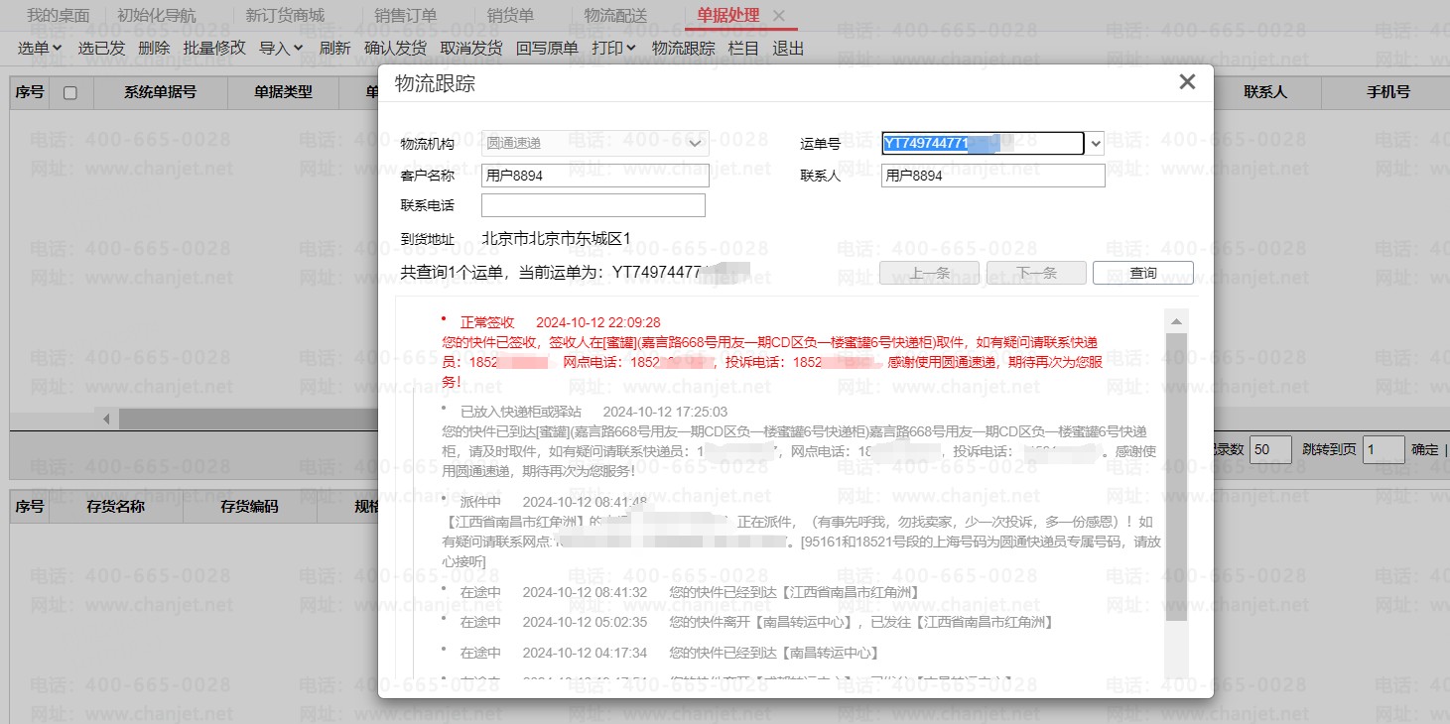Click 物流跟踪 in the toolbar
This screenshot has height=724, width=1450.
pyautogui.click(x=683, y=48)
